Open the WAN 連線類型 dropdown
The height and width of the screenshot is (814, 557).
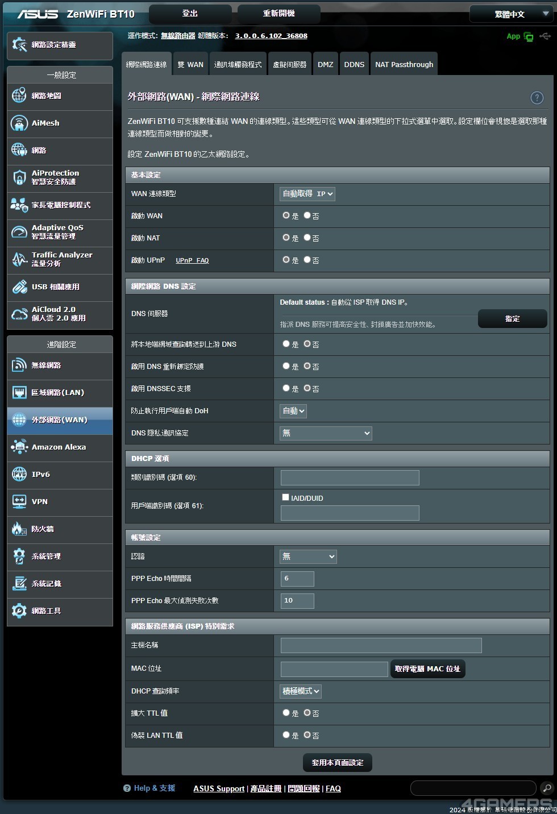pyautogui.click(x=307, y=194)
